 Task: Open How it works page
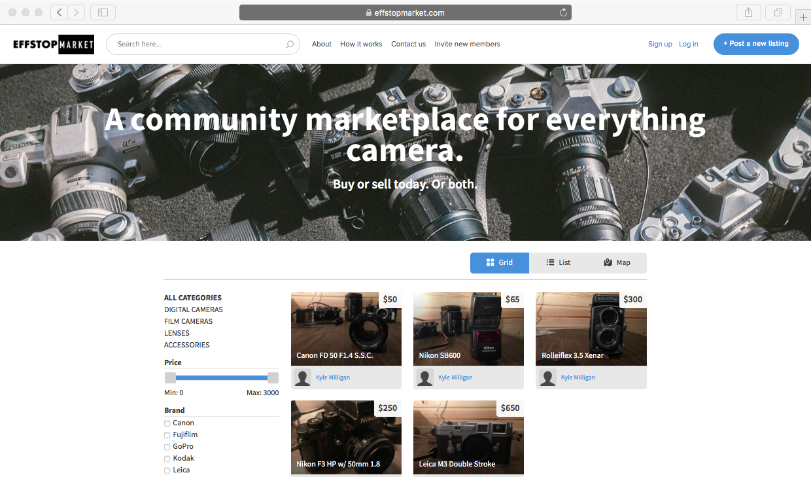(x=361, y=44)
